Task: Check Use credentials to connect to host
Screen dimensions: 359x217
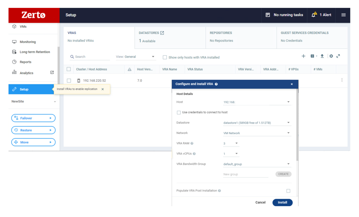Action: tap(178, 112)
